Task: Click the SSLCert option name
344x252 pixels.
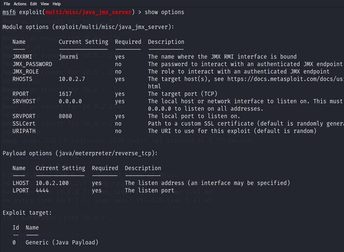Action: 24,123
